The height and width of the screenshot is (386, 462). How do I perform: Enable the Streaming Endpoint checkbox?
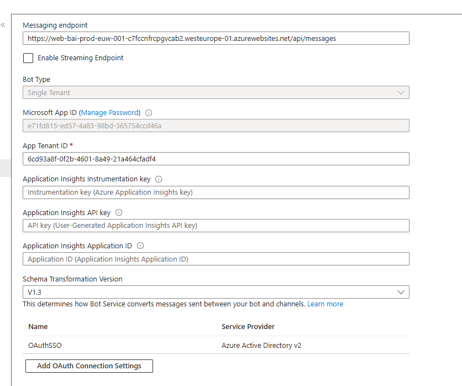click(x=28, y=58)
